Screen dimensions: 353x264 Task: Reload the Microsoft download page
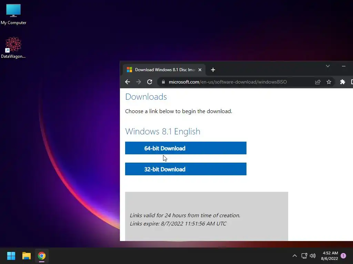coord(150,82)
